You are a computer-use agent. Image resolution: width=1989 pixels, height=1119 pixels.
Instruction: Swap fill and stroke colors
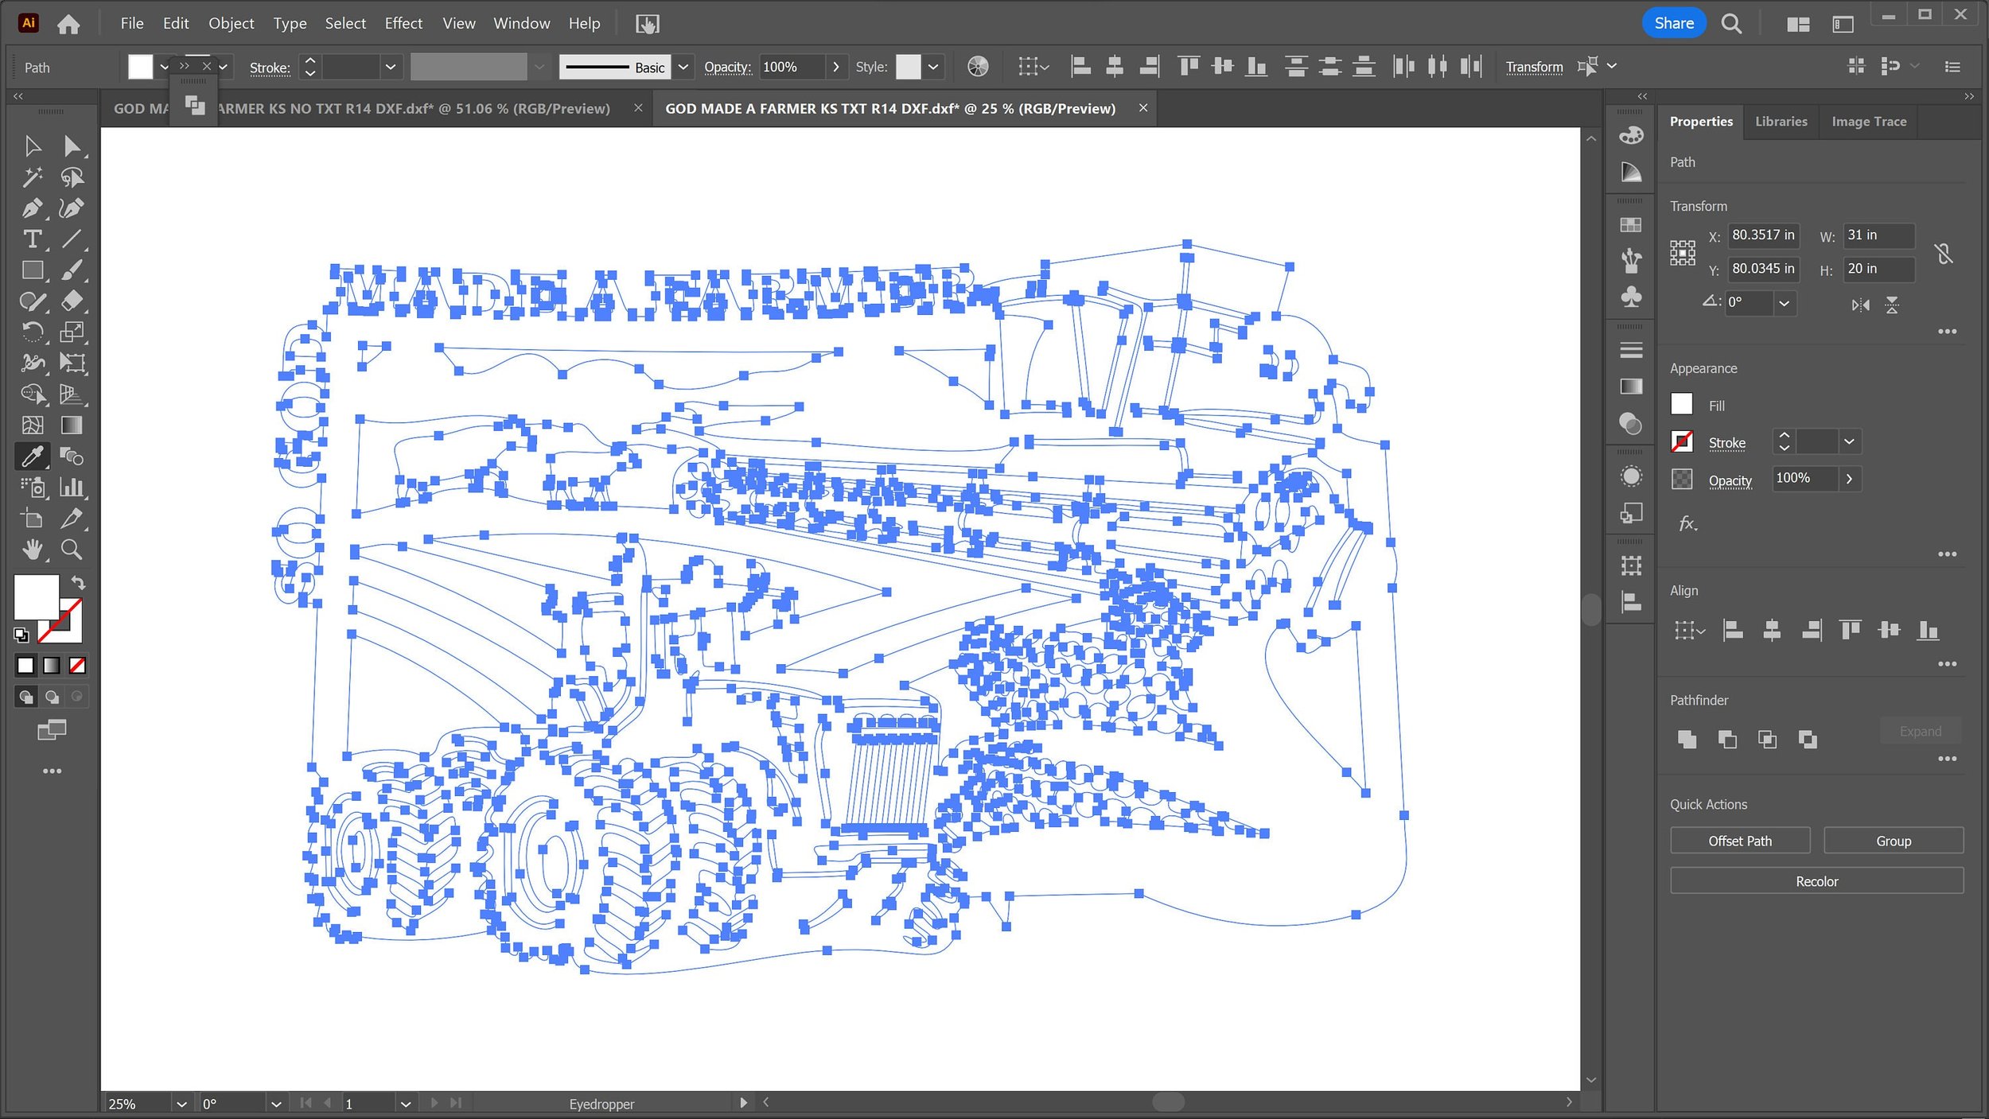pyautogui.click(x=78, y=583)
